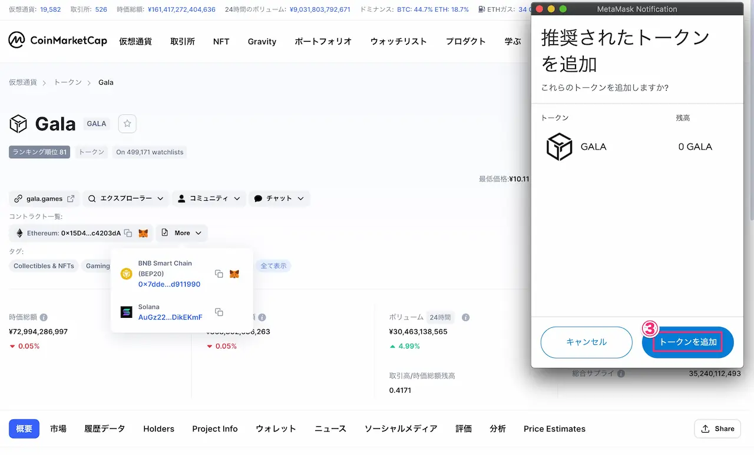
Task: Open the NFT menu
Action: (221, 41)
